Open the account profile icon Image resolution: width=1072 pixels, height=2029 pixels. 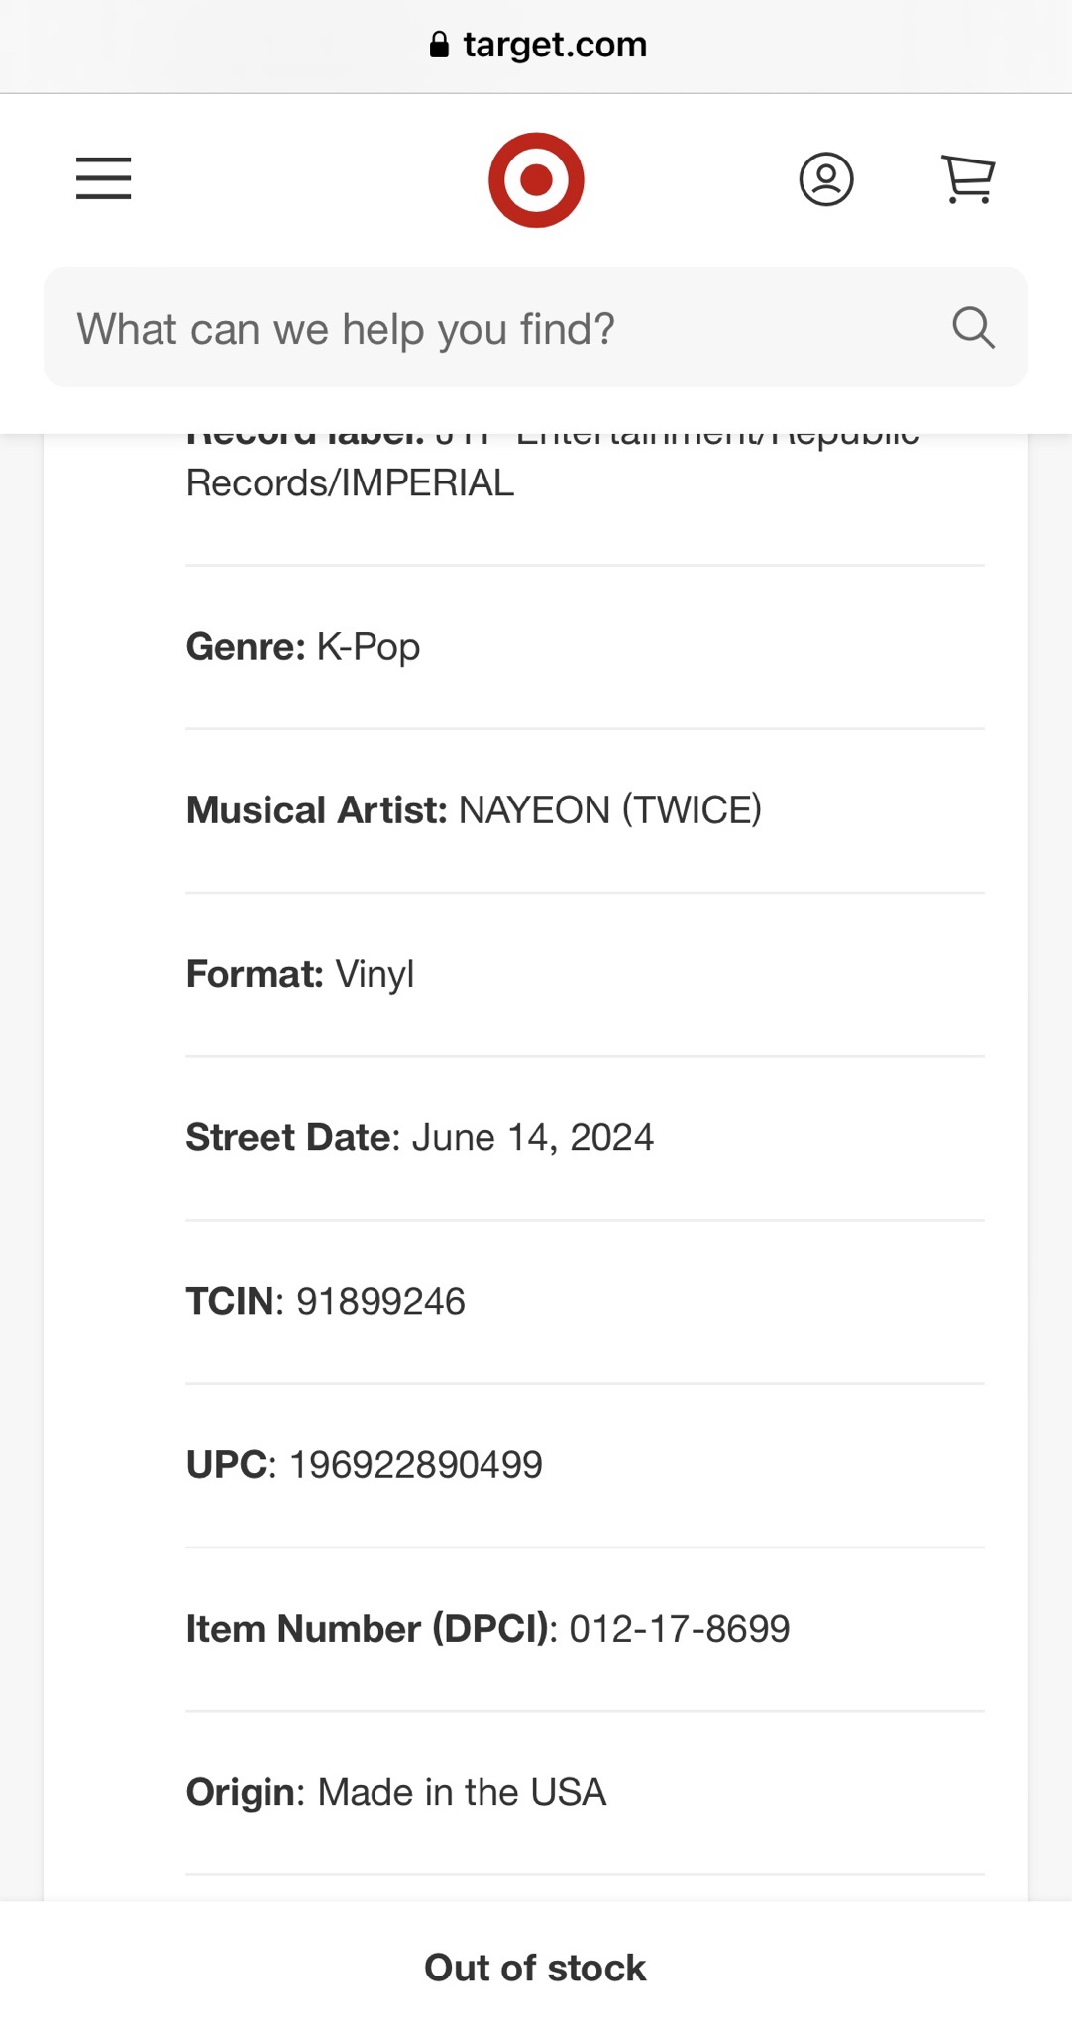coord(826,179)
